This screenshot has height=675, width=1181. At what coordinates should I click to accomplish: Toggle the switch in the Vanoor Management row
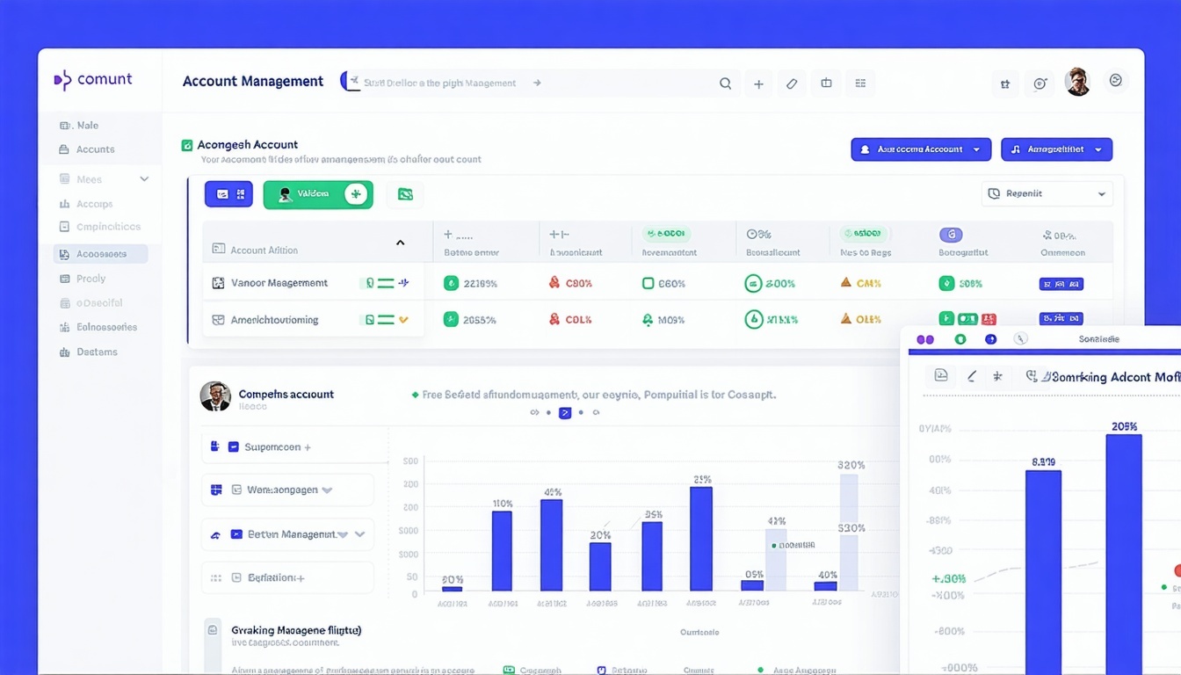(x=387, y=283)
